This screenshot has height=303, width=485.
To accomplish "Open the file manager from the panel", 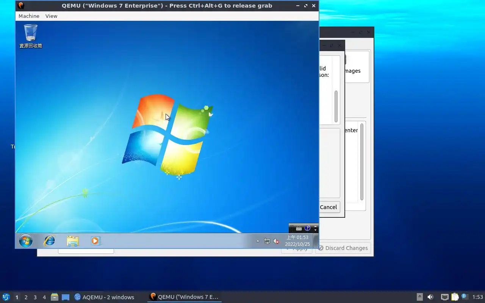I will 55,297.
